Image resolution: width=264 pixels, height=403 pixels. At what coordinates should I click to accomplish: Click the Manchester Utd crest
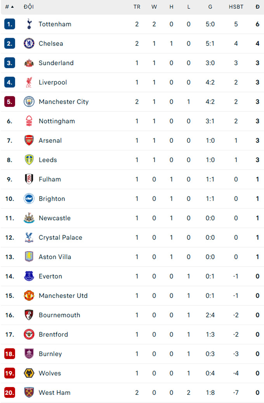pos(29,296)
